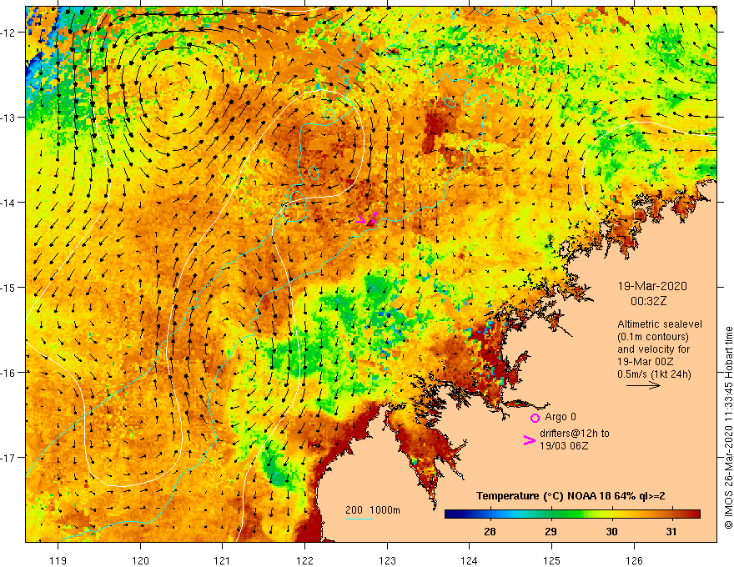Click the latitude axis label -15
This screenshot has width=734, height=567.
click(8, 287)
